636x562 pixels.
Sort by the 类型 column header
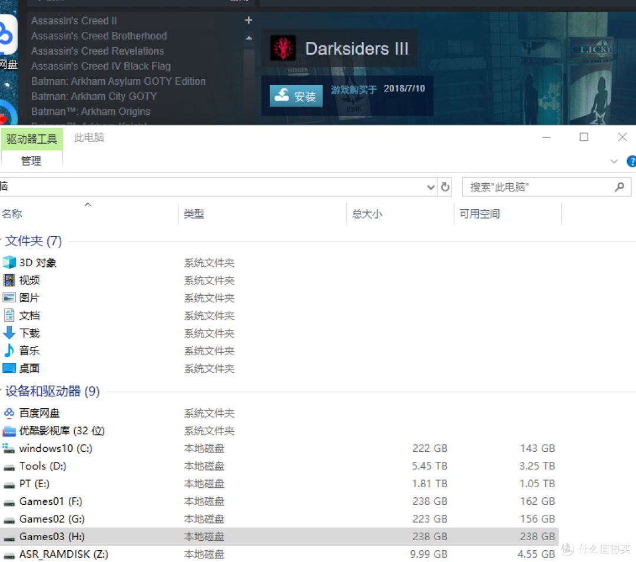[194, 213]
